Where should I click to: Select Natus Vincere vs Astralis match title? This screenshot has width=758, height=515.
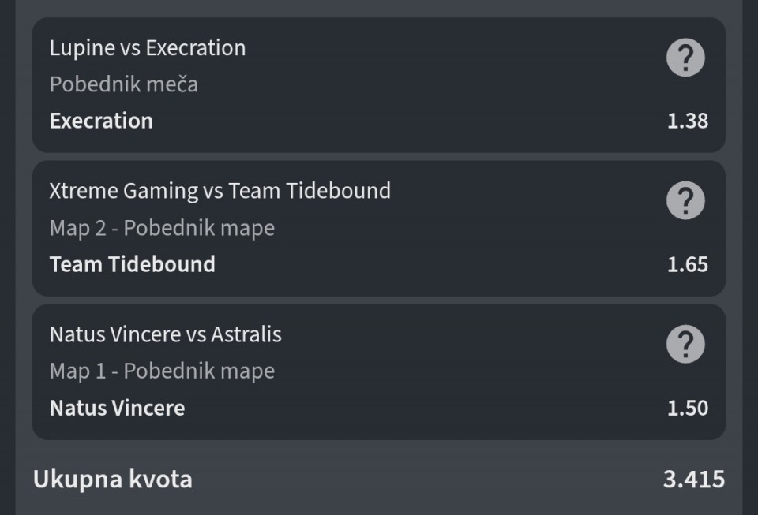pos(165,334)
